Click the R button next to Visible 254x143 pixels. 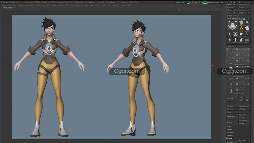coord(248,13)
